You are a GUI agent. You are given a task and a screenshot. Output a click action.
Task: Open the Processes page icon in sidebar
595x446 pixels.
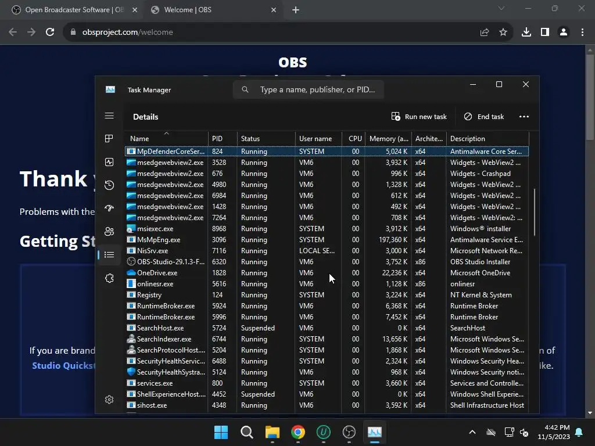click(109, 139)
